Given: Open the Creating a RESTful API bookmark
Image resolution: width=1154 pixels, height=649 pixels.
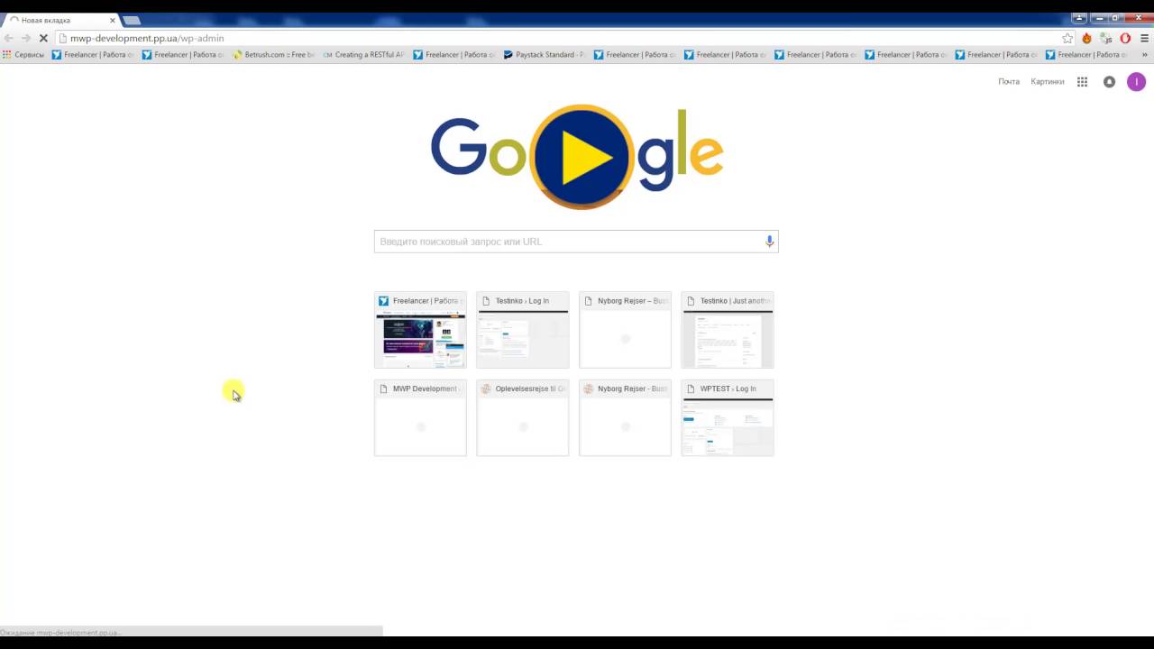Looking at the screenshot, I should [x=362, y=55].
